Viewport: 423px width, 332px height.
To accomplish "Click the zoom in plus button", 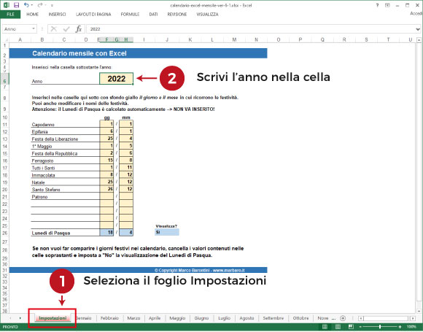I will coord(400,327).
